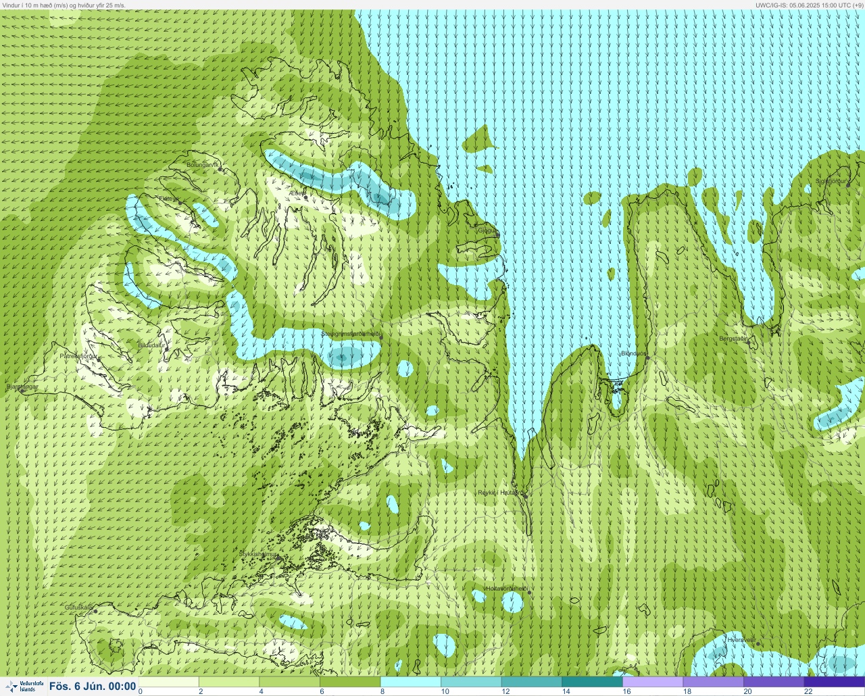Click the Æðey station label
Screen dimensions: 865x696
[x=297, y=193]
